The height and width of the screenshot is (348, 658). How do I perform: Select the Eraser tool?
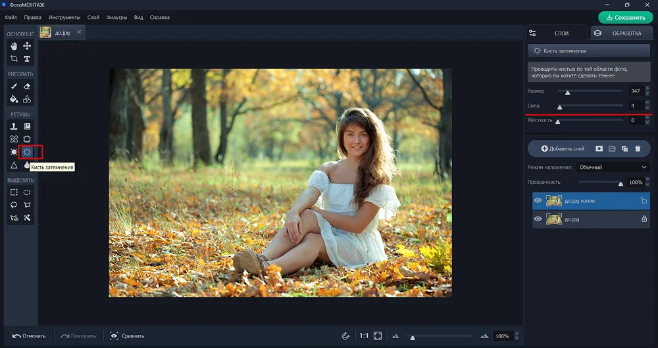(27, 86)
